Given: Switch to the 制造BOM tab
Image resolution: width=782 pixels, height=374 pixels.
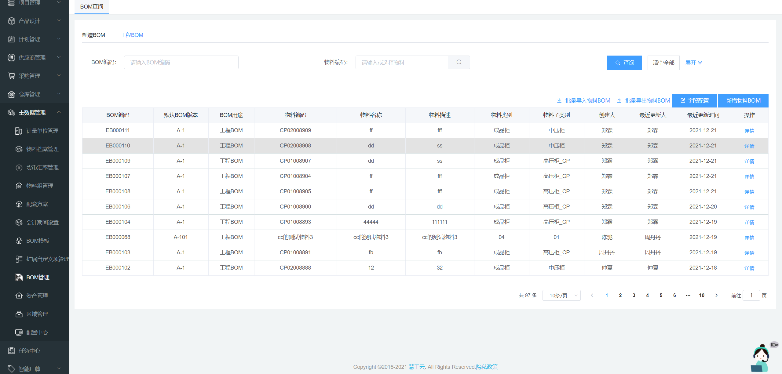Looking at the screenshot, I should [x=93, y=35].
